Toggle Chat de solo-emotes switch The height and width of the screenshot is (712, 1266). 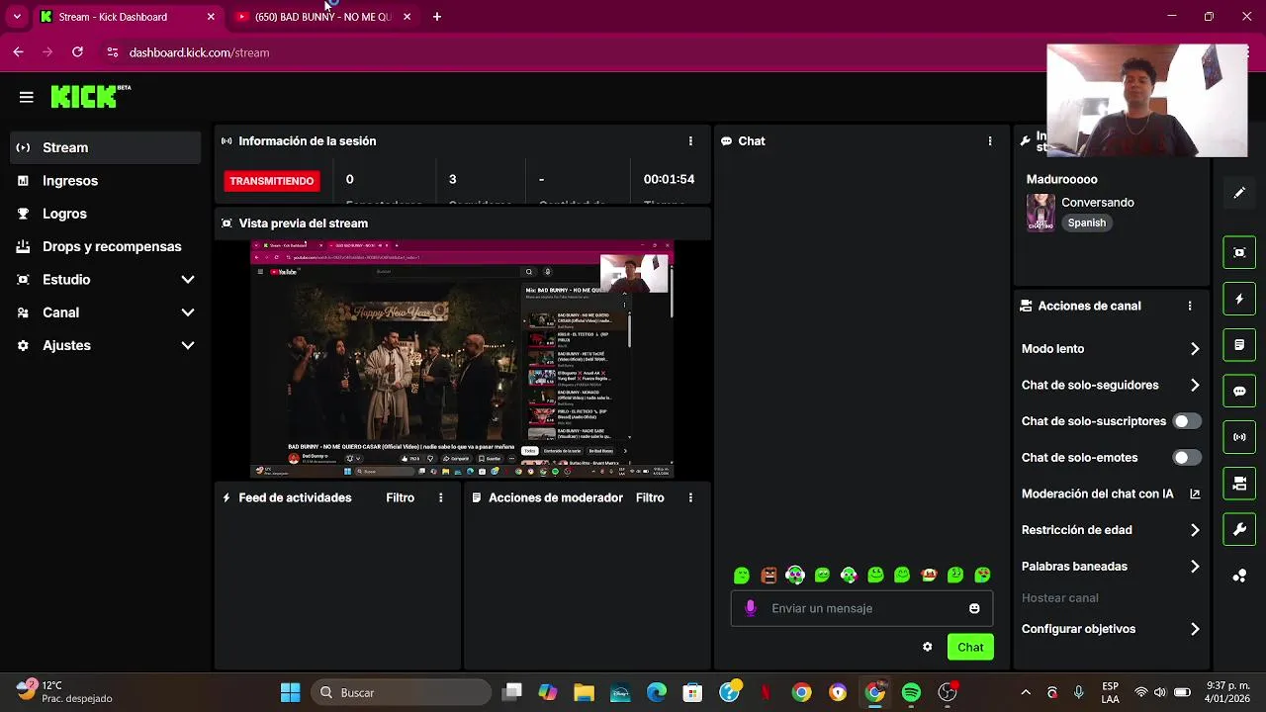coord(1187,458)
